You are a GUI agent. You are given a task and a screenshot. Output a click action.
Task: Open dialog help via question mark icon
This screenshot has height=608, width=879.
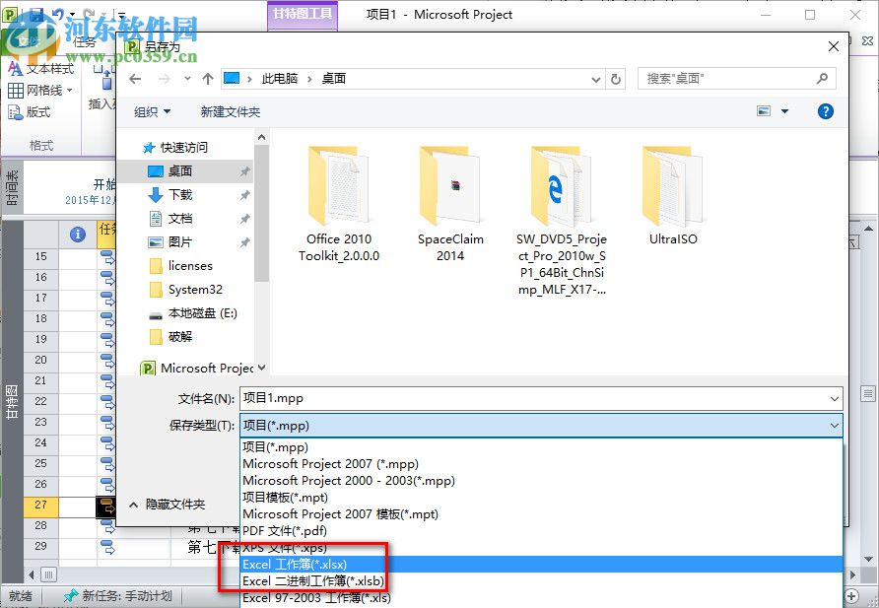(x=826, y=110)
